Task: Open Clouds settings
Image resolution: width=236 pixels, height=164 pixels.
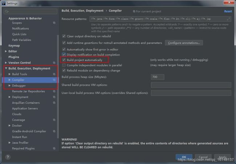Action: (17, 114)
